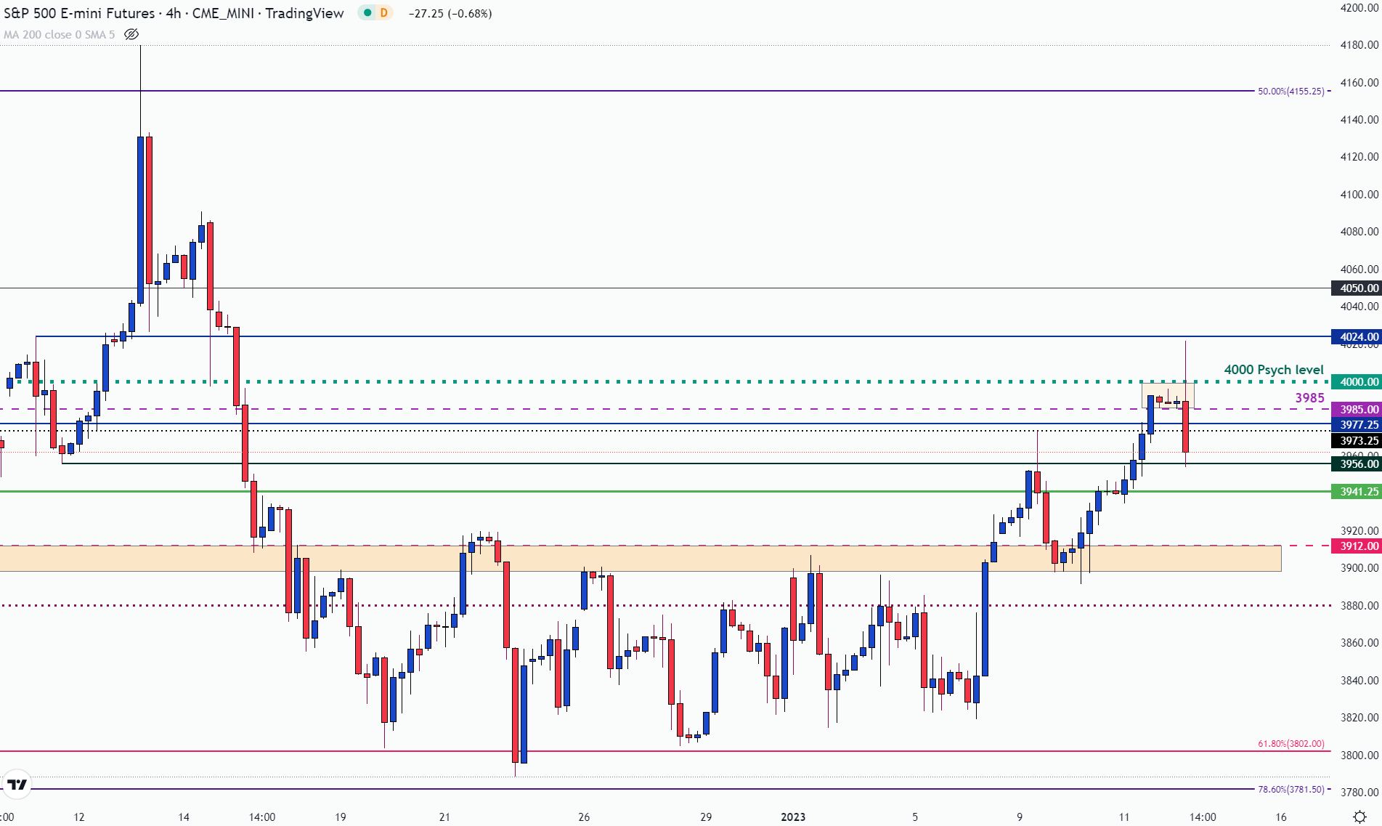Viewport: 1382px width, 826px height.
Task: Toggle visibility of the MA 200 indicator
Action: point(131,34)
